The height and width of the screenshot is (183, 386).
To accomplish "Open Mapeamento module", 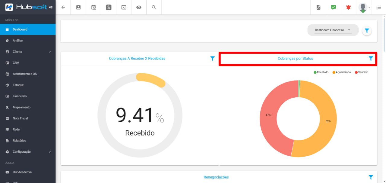I will tap(28, 107).
